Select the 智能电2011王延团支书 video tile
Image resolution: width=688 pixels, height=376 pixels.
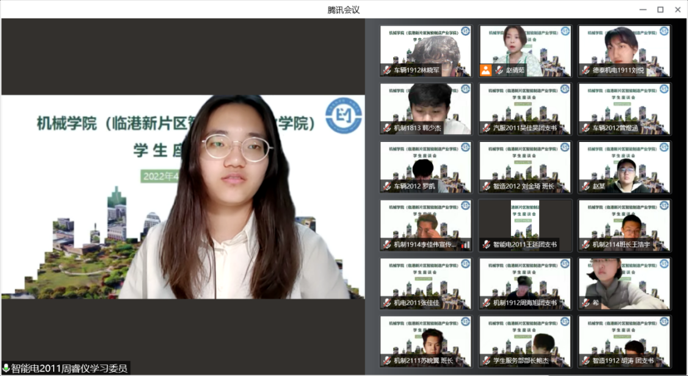pos(525,225)
